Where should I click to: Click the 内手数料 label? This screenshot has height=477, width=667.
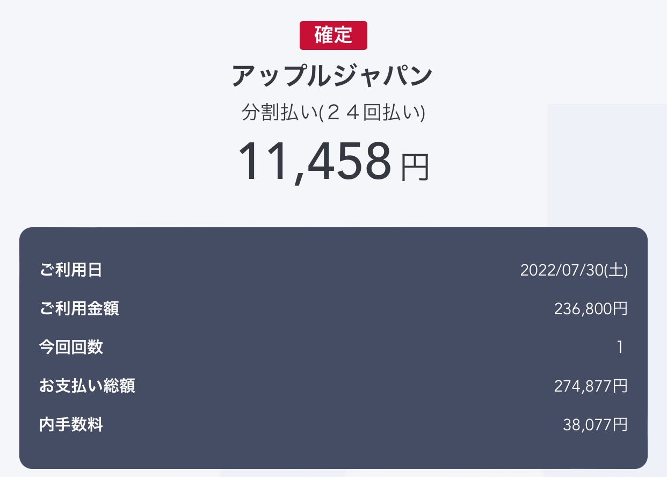pyautogui.click(x=71, y=425)
